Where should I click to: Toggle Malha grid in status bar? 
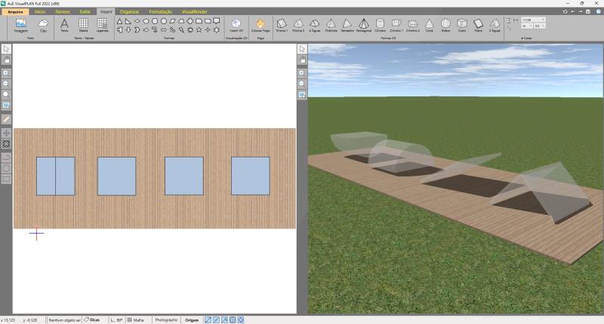136,319
